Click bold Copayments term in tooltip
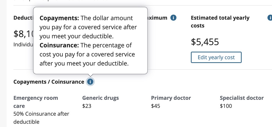This screenshot has height=127, width=272. (60, 18)
